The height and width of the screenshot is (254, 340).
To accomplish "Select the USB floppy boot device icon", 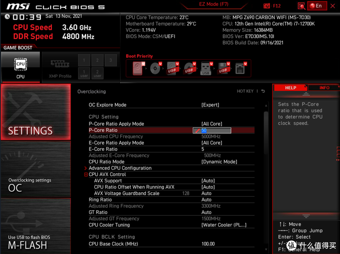I will pyautogui.click(x=223, y=68).
